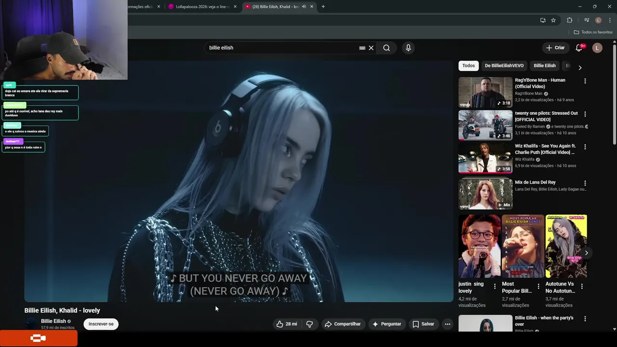Screen dimensions: 617x347
Task: Switch to the Lollapalooza 2026 browser tab
Action: point(201,7)
